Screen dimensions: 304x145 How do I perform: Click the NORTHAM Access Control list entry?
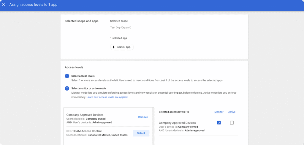(x=84, y=131)
